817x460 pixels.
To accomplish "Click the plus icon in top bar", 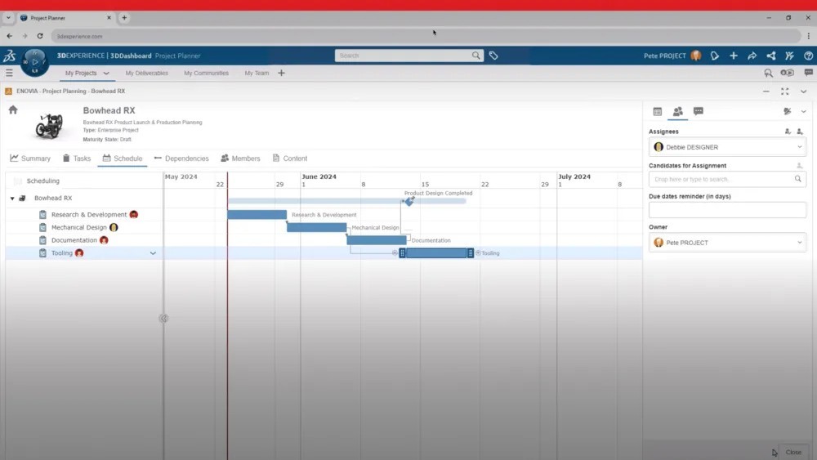I will [x=733, y=56].
